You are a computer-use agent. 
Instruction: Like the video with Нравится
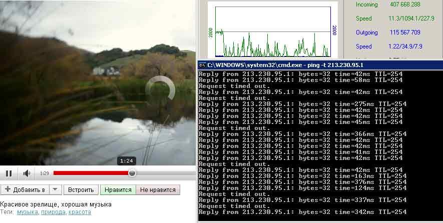[118, 190]
